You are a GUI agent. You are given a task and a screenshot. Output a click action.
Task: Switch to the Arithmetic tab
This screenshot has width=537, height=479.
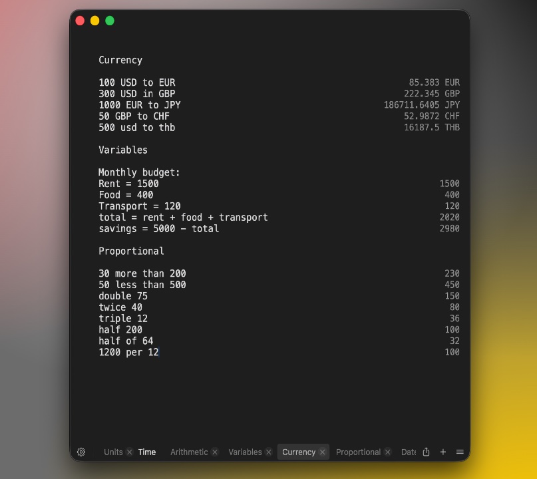click(189, 452)
